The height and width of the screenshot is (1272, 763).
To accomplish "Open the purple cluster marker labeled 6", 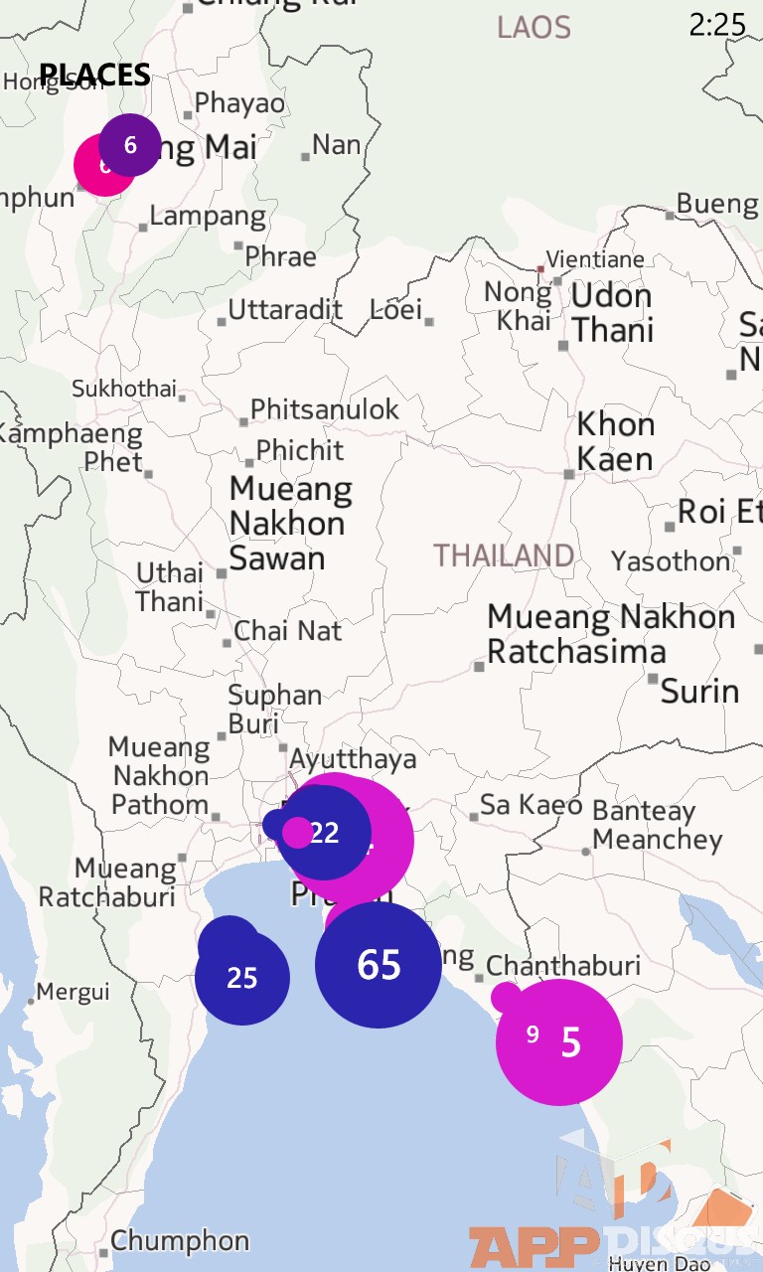I will (130, 145).
